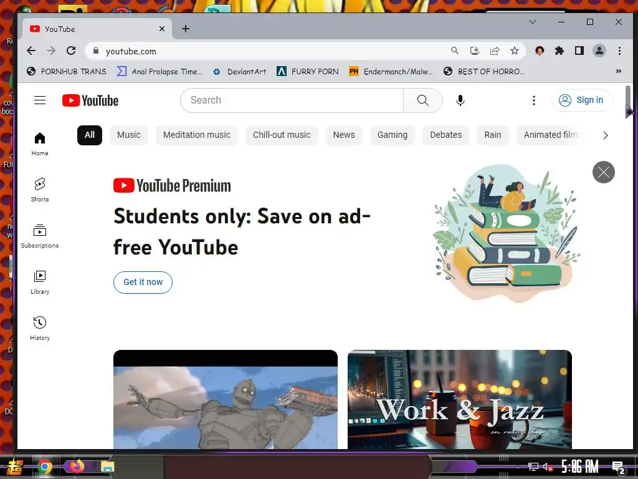The width and height of the screenshot is (638, 479).
Task: Select the Meditation music chip
Action: [x=196, y=135]
